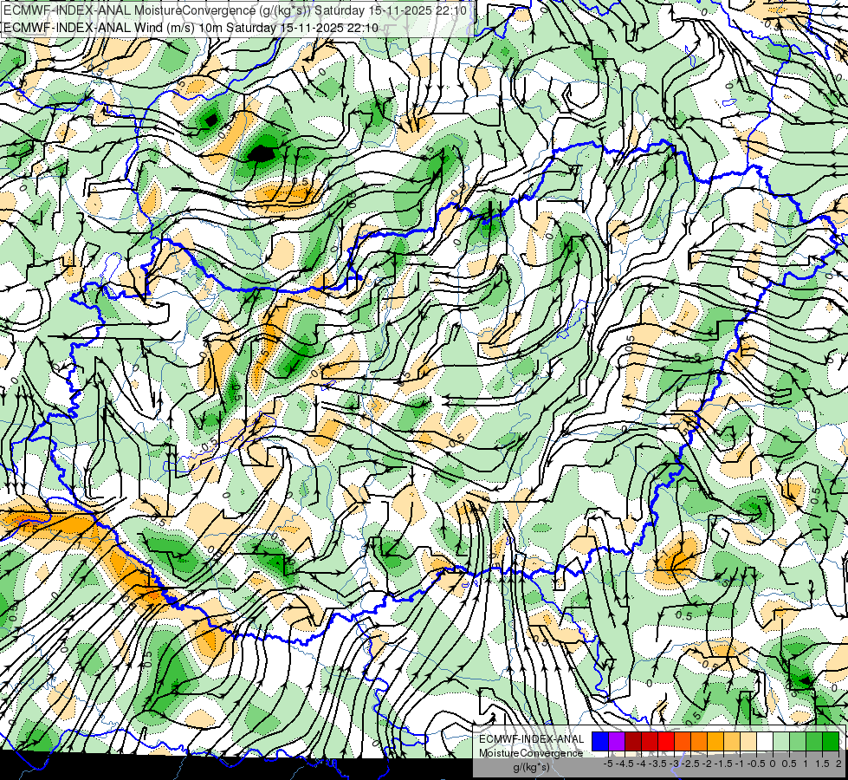The height and width of the screenshot is (780, 848).
Task: Click the -3.5 legend tick value
Action: 657,764
